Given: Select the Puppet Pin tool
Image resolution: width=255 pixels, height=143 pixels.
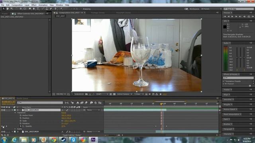Looking at the screenshot, I should [61, 9].
